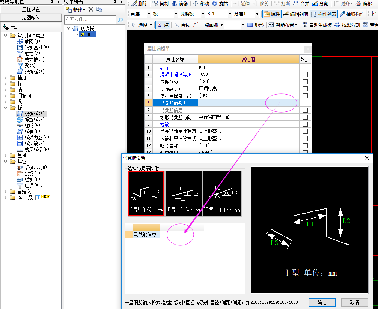Click the search magnifier in component list
378x309 pixels.
click(120, 19)
